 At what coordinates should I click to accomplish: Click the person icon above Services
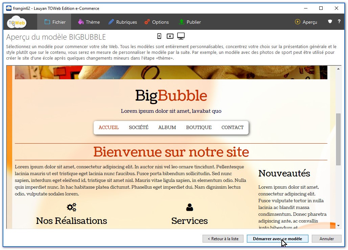[x=189, y=207]
